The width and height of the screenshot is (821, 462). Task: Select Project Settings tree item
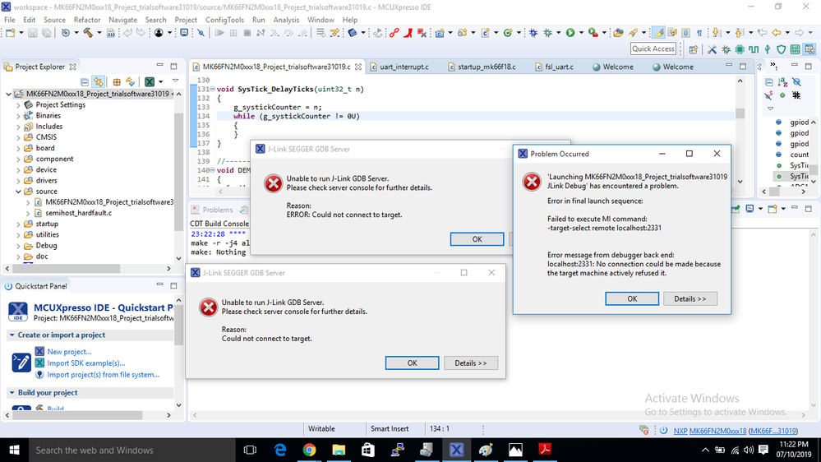point(60,104)
